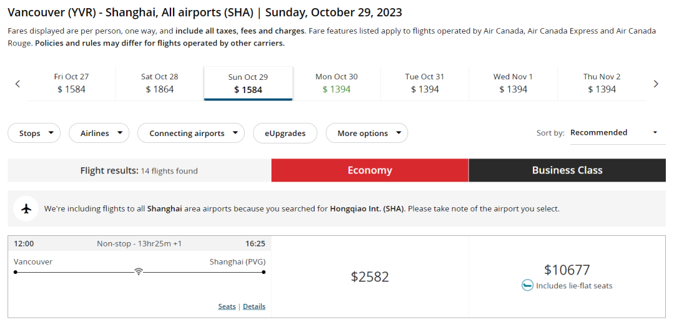
Task: Click the airplane info icon
Action: [26, 208]
